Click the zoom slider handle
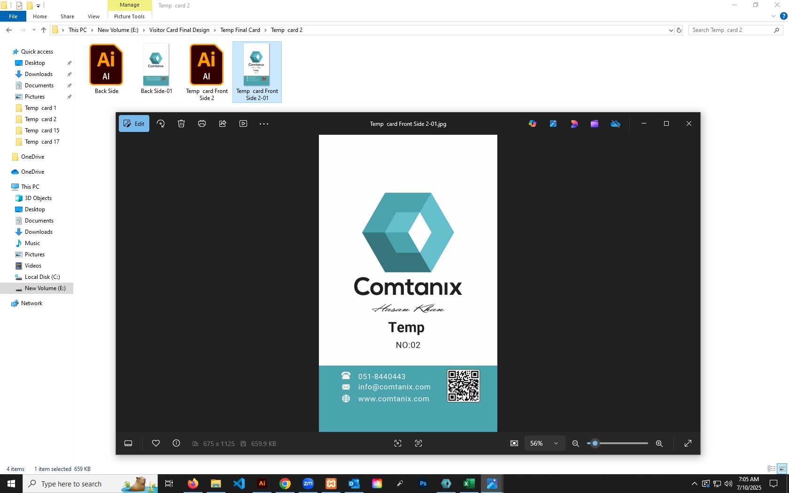The image size is (789, 493). [x=595, y=443]
